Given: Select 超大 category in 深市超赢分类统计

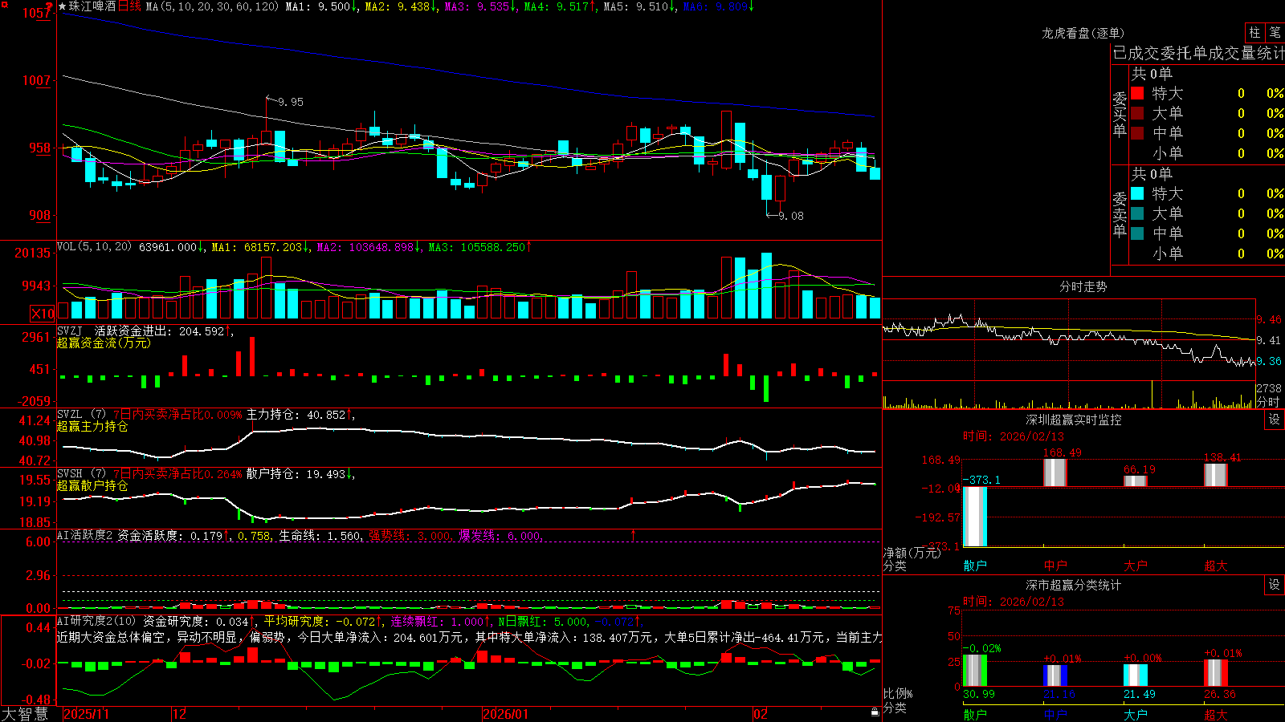Looking at the screenshot, I should point(1216,715).
